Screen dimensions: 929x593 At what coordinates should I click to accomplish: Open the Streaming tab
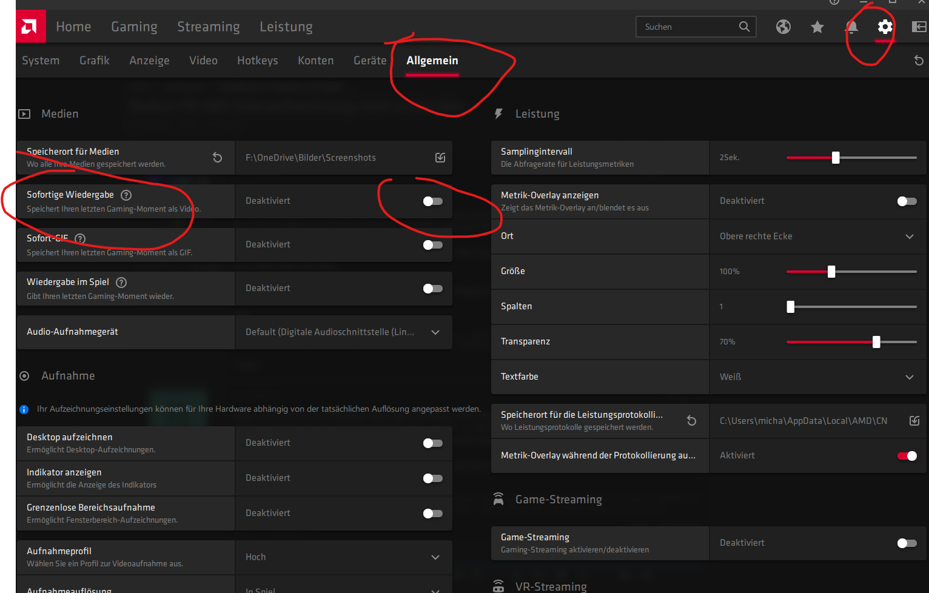point(209,27)
